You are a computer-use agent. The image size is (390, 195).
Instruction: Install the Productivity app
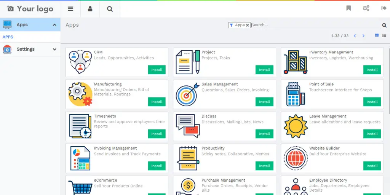coord(264,166)
